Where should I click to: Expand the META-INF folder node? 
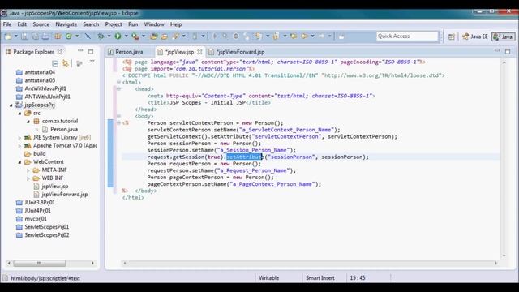pos(28,170)
